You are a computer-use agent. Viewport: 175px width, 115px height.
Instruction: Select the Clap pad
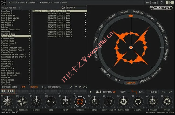tap(51, 101)
